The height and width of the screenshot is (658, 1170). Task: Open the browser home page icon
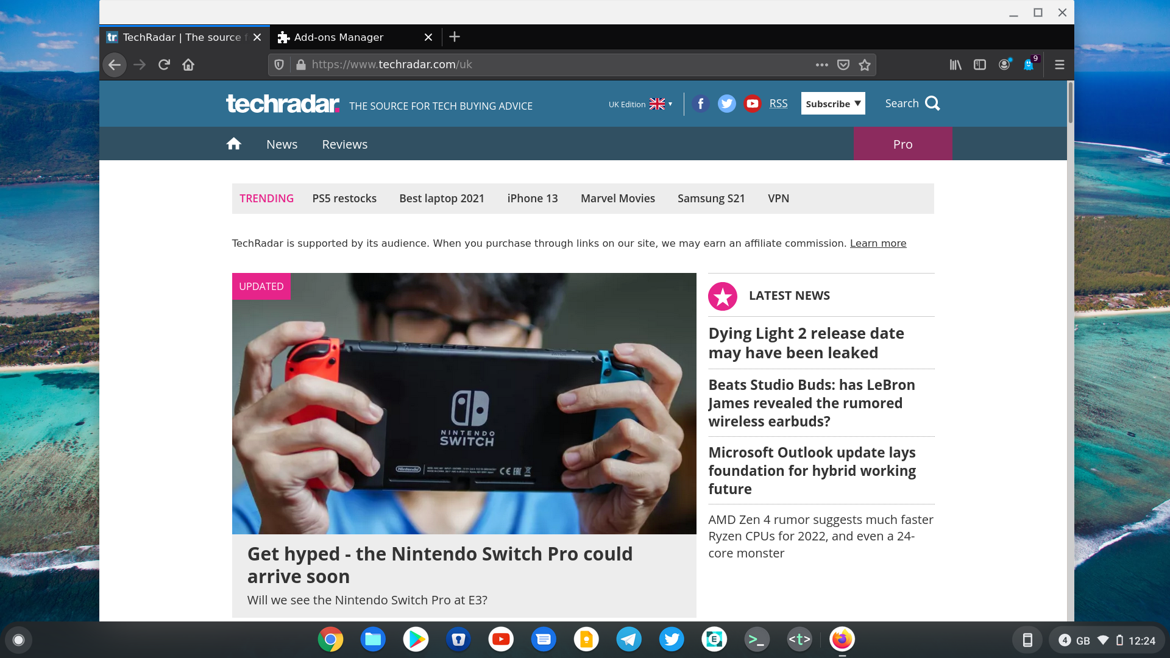[188, 65]
